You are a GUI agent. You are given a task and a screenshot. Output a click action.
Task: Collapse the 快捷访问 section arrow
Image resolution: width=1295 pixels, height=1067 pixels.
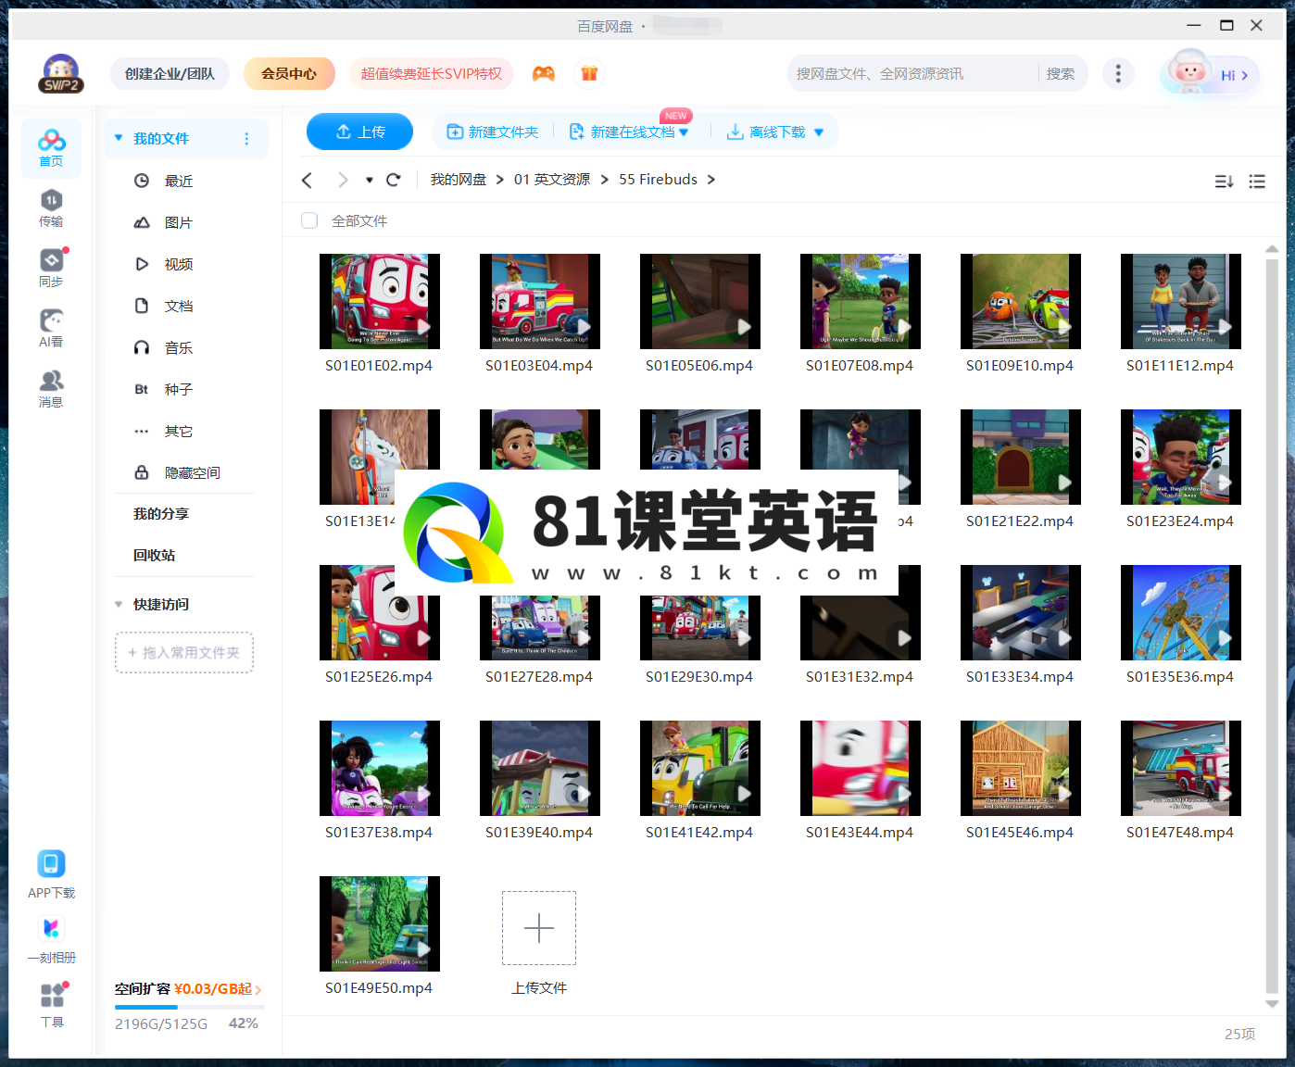pos(119,605)
